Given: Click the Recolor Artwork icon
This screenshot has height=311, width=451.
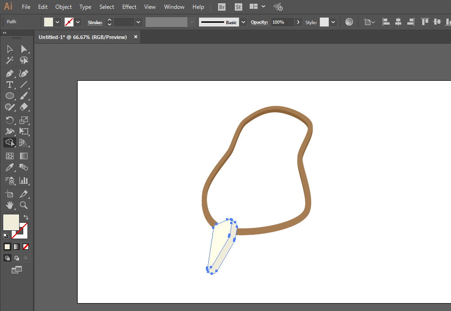Looking at the screenshot, I should 349,22.
